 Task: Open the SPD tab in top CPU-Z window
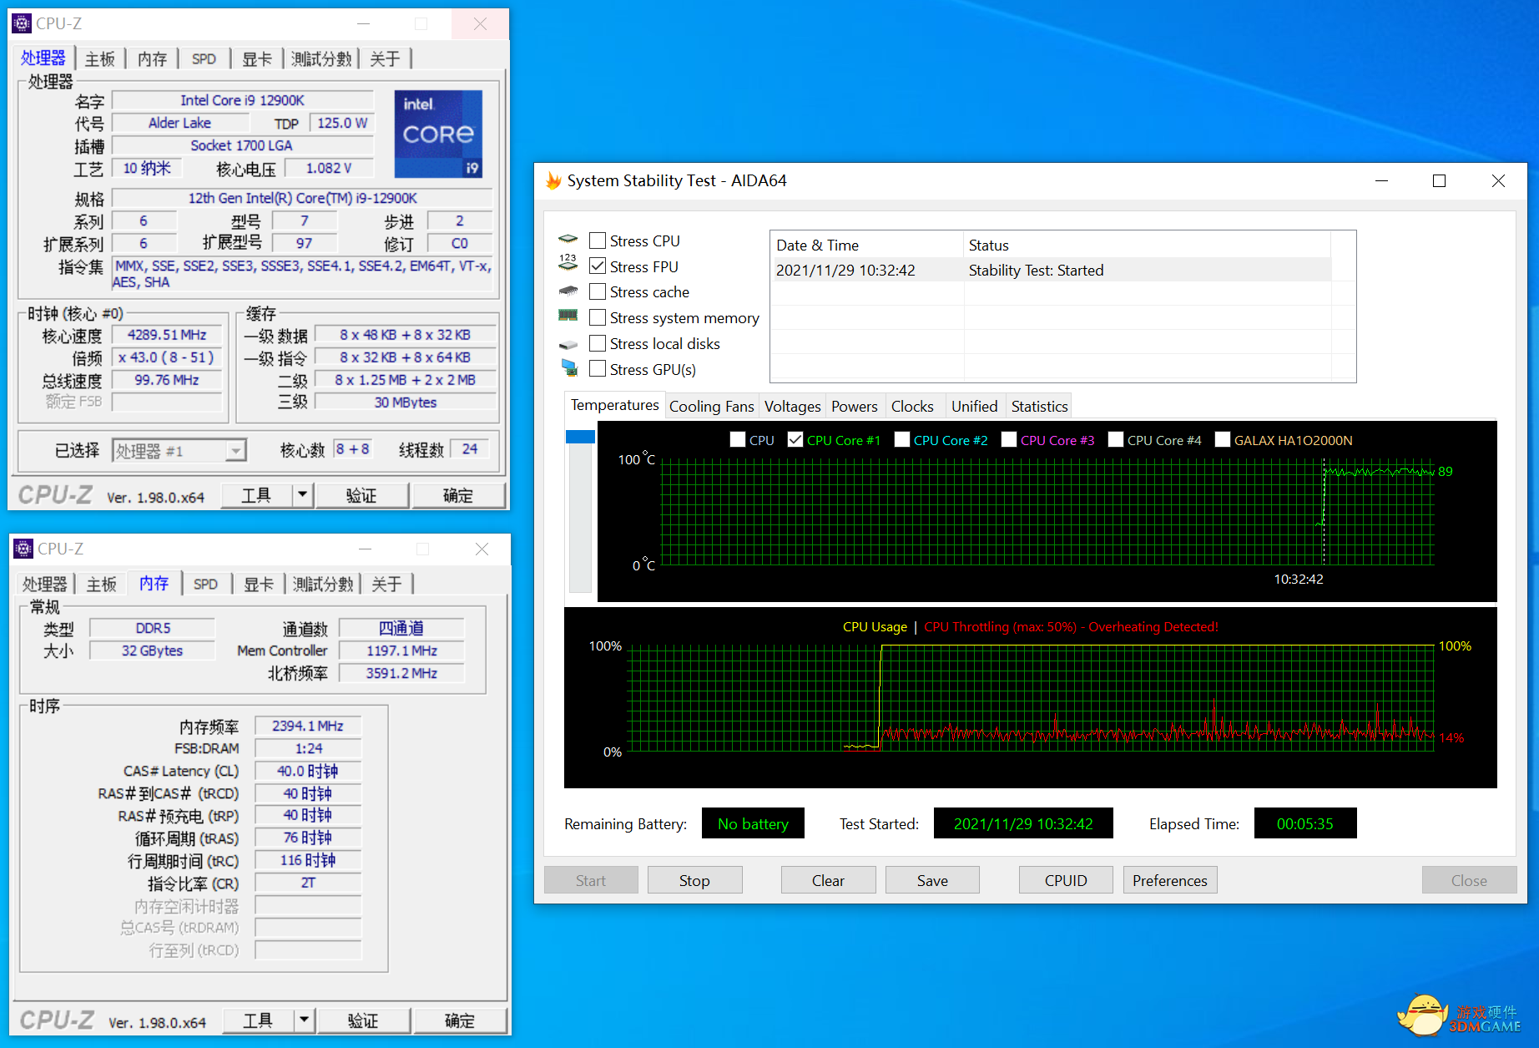tap(204, 59)
